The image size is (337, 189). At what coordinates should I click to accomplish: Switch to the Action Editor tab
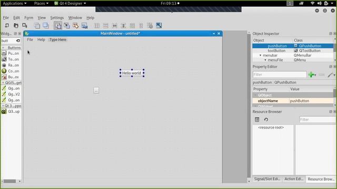pyautogui.click(x=294, y=179)
